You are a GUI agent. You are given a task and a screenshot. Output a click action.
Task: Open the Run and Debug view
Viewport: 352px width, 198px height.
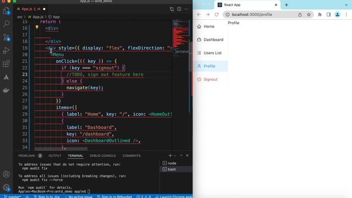[x=6, y=50]
